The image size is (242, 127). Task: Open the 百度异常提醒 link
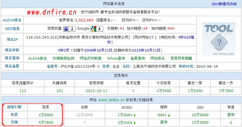point(181,58)
